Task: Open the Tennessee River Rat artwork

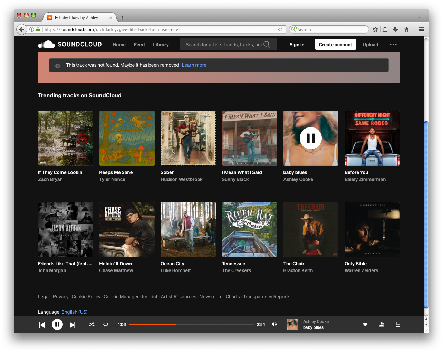Action: [250, 229]
